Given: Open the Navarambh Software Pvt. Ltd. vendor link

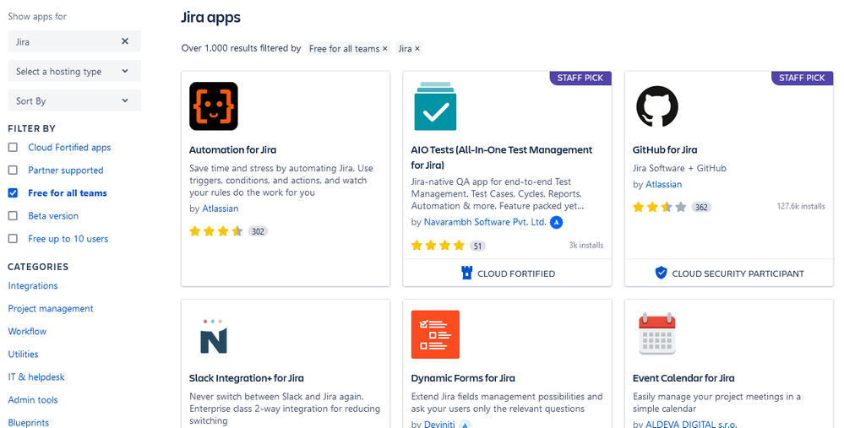Looking at the screenshot, I should tap(485, 222).
